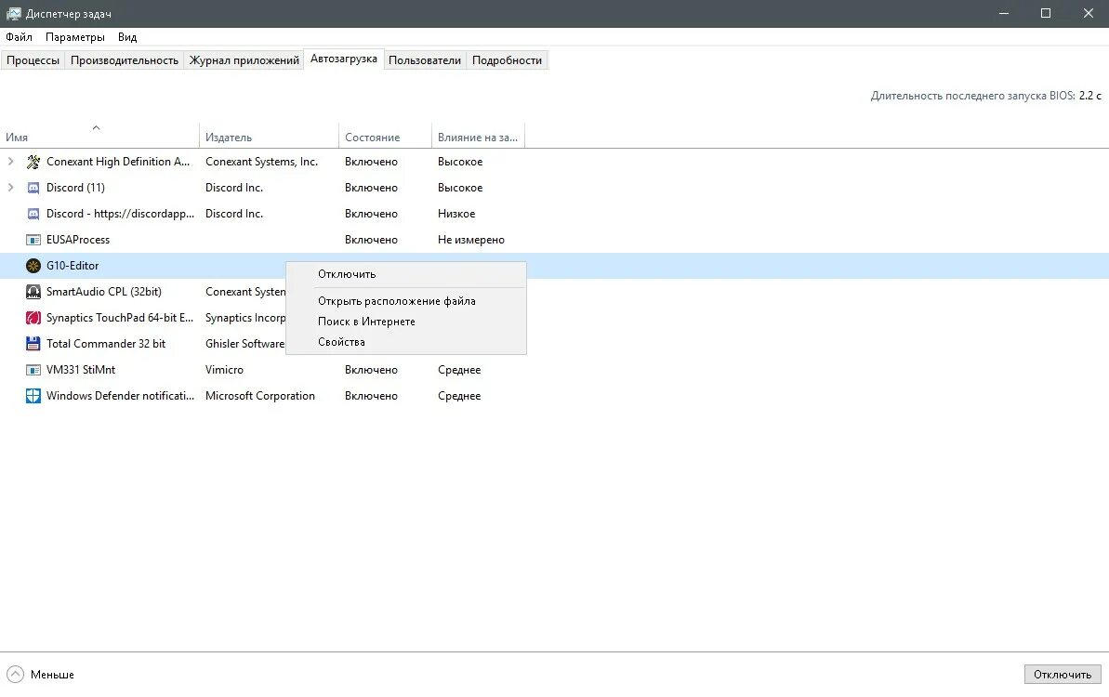Switch to the 'Пользователи' tab
This screenshot has height=697, width=1109.
click(425, 60)
